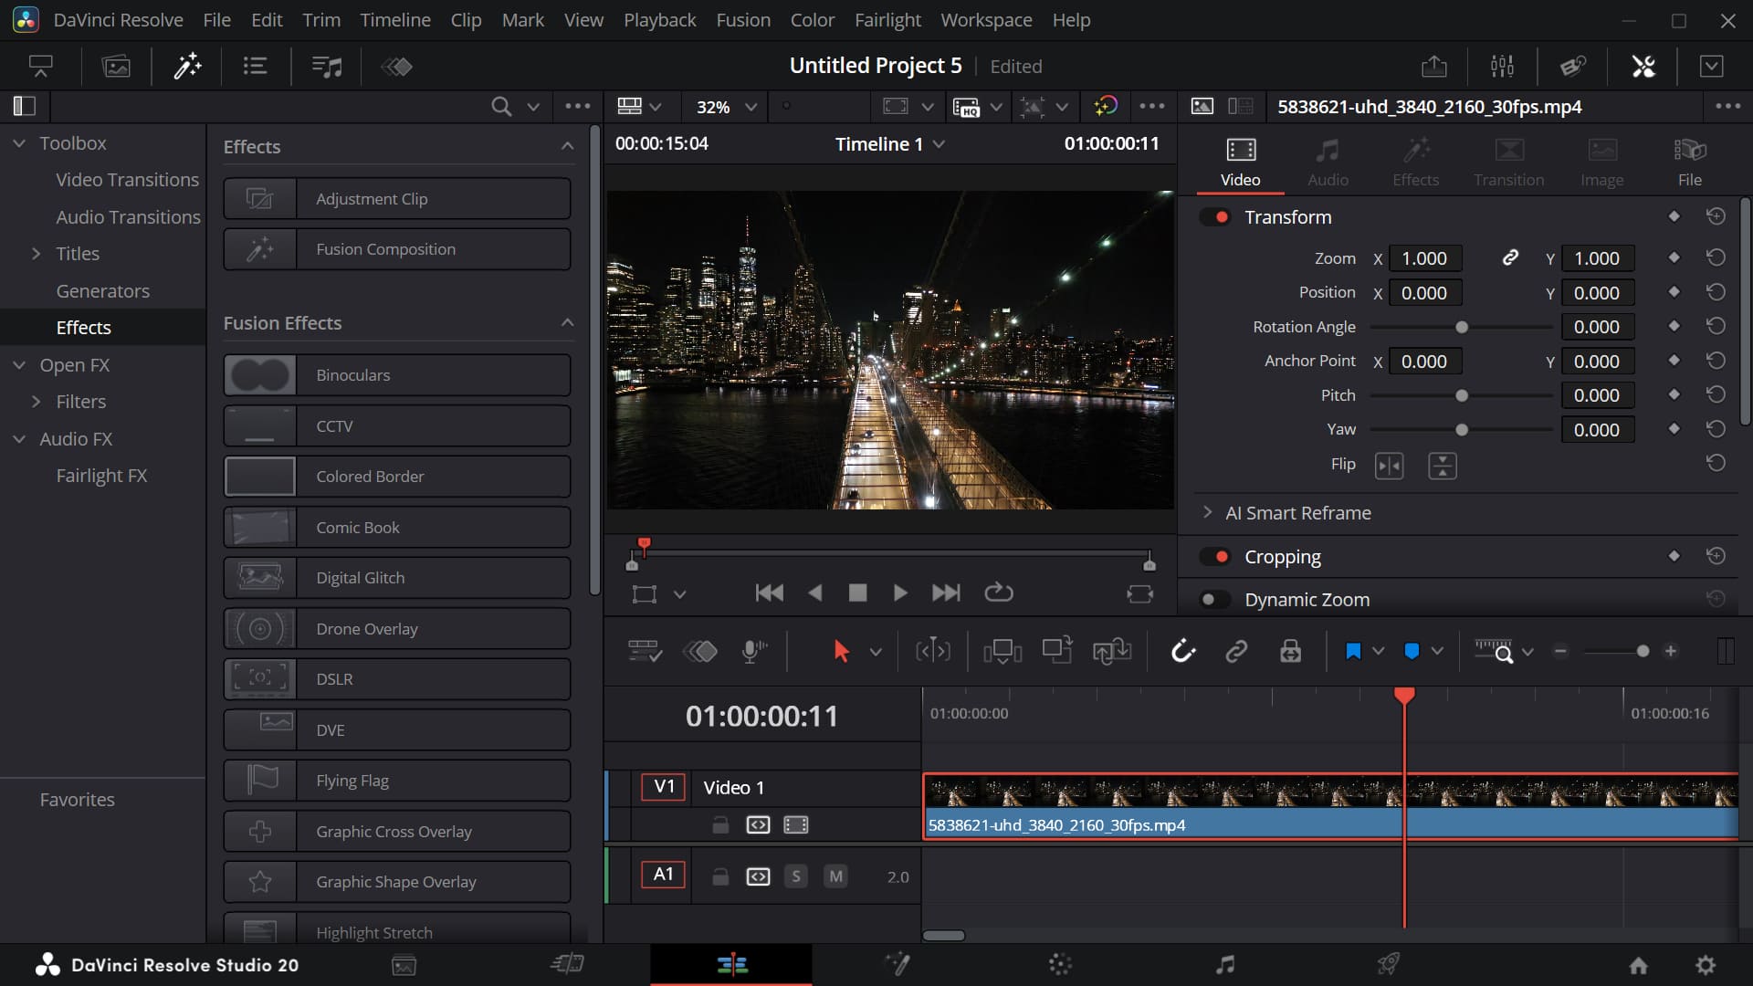Click the blue Marker icon
The width and height of the screenshot is (1753, 986).
click(1412, 651)
